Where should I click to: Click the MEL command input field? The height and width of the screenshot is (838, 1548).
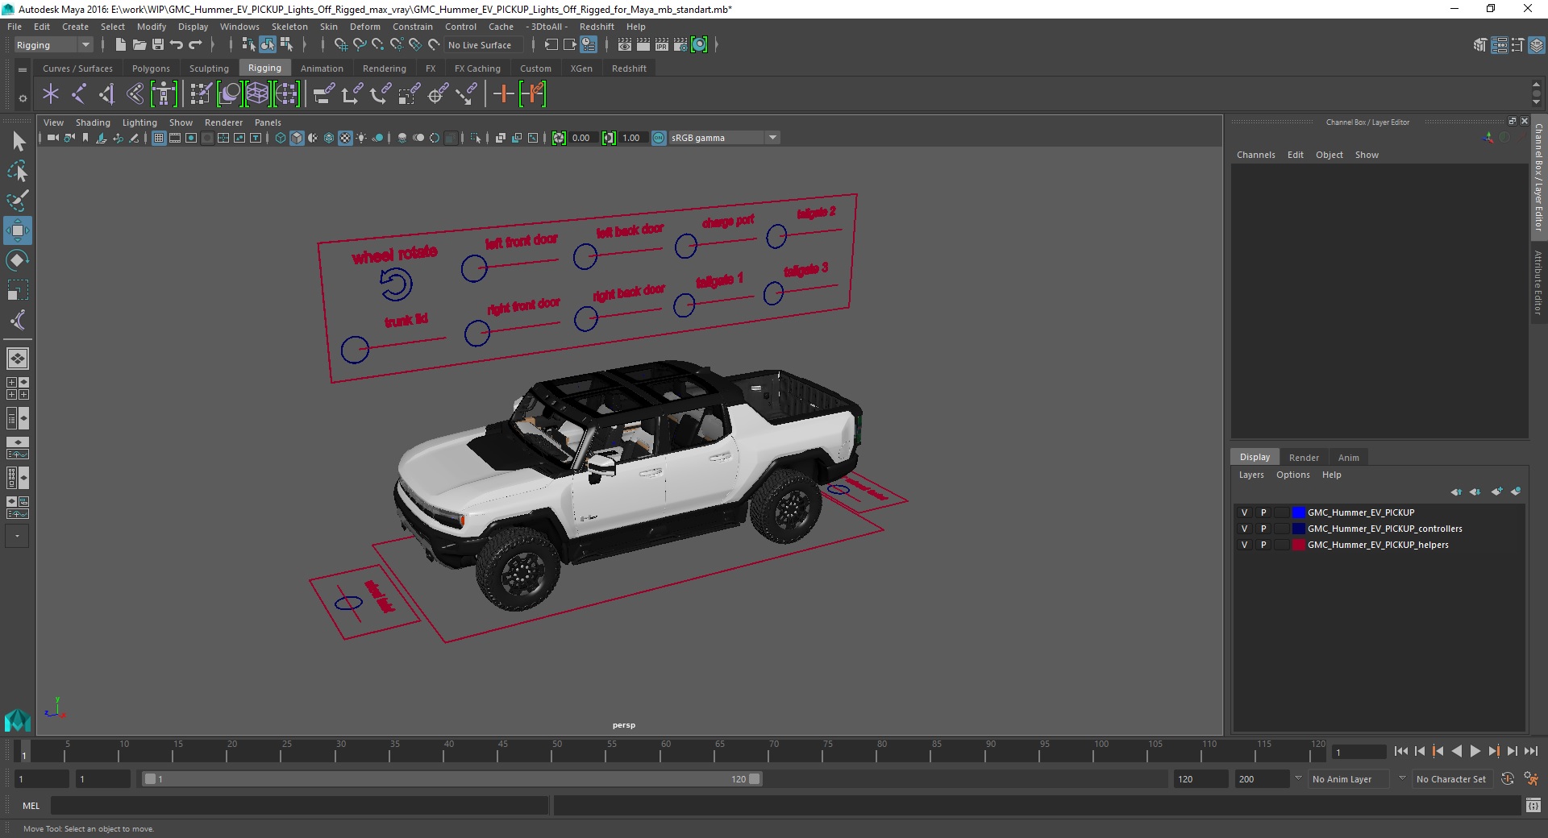[299, 805]
